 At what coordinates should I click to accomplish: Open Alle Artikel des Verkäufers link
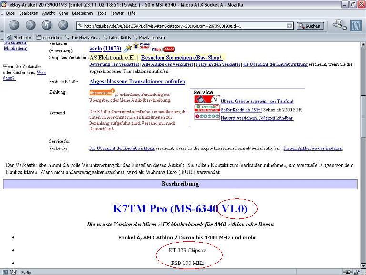point(168,64)
